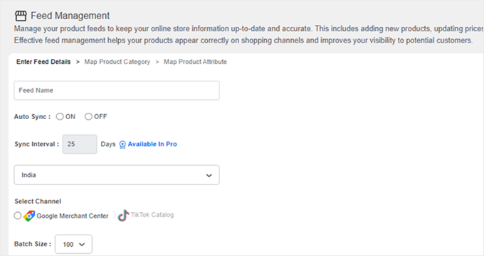Select the Auto Sync OFF radio button
The image size is (484, 256).
(88, 116)
